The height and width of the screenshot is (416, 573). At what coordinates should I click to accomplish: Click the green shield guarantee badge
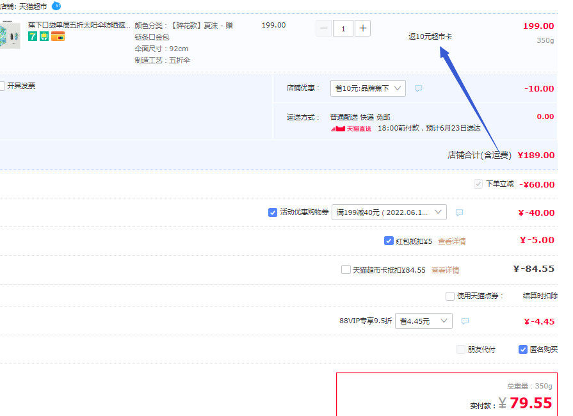(44, 36)
